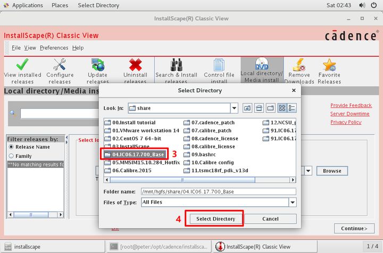Select folder 11.tsmc18rf_pdk_v13d
This screenshot has width=383, height=253.
click(215, 171)
